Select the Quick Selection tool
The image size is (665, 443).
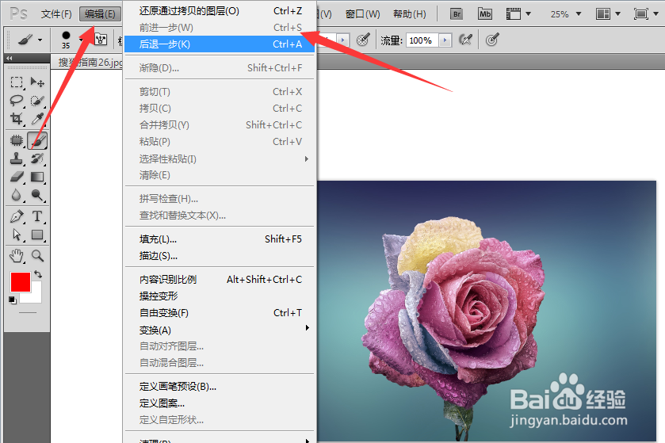pyautogui.click(x=37, y=101)
